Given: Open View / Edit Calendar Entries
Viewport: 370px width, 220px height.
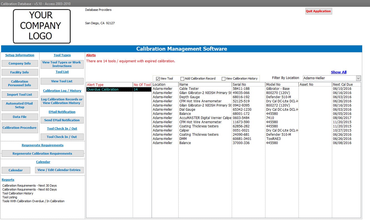Looking at the screenshot, I should 59,170.
